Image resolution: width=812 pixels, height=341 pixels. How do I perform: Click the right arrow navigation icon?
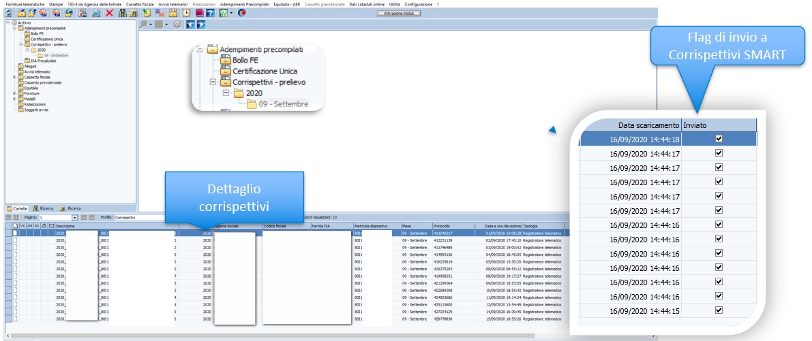point(201,25)
